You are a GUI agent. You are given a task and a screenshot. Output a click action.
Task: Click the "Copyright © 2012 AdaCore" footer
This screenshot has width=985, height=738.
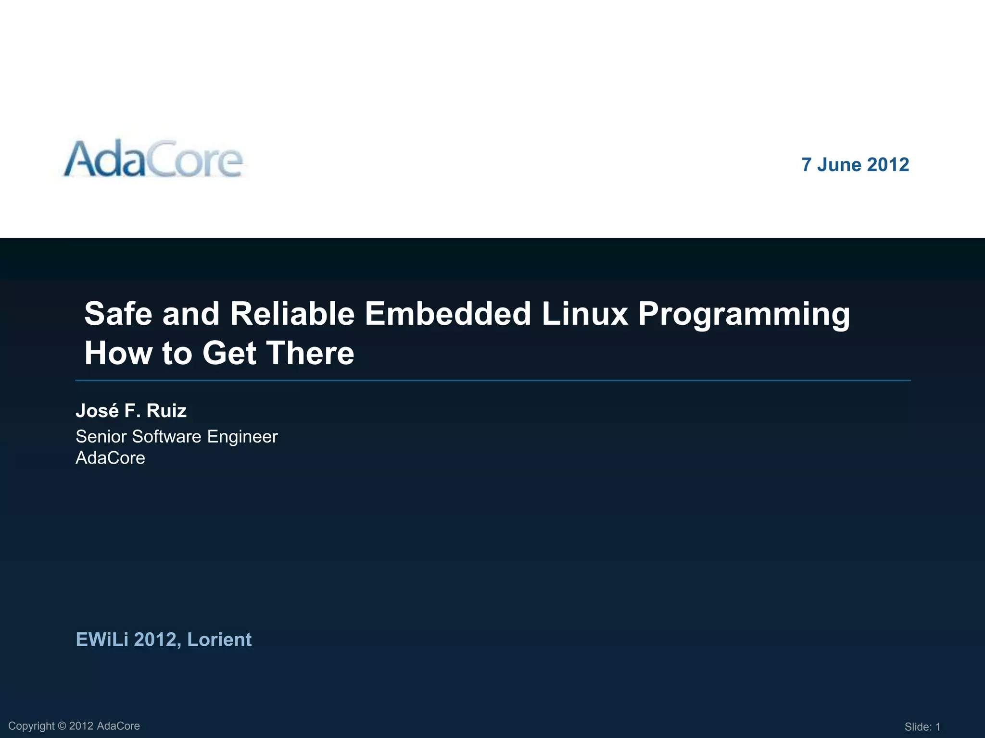(74, 726)
